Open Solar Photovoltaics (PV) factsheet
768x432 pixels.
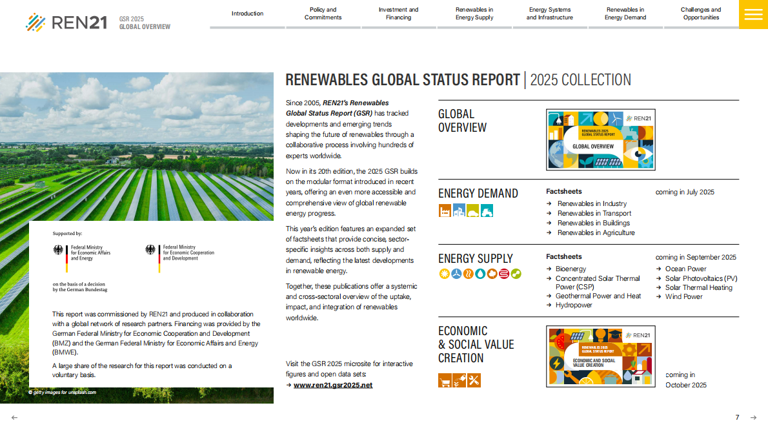(x=701, y=279)
